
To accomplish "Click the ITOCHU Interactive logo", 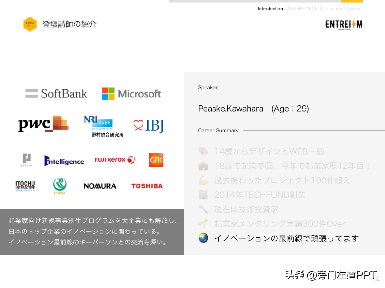I will 25,186.
